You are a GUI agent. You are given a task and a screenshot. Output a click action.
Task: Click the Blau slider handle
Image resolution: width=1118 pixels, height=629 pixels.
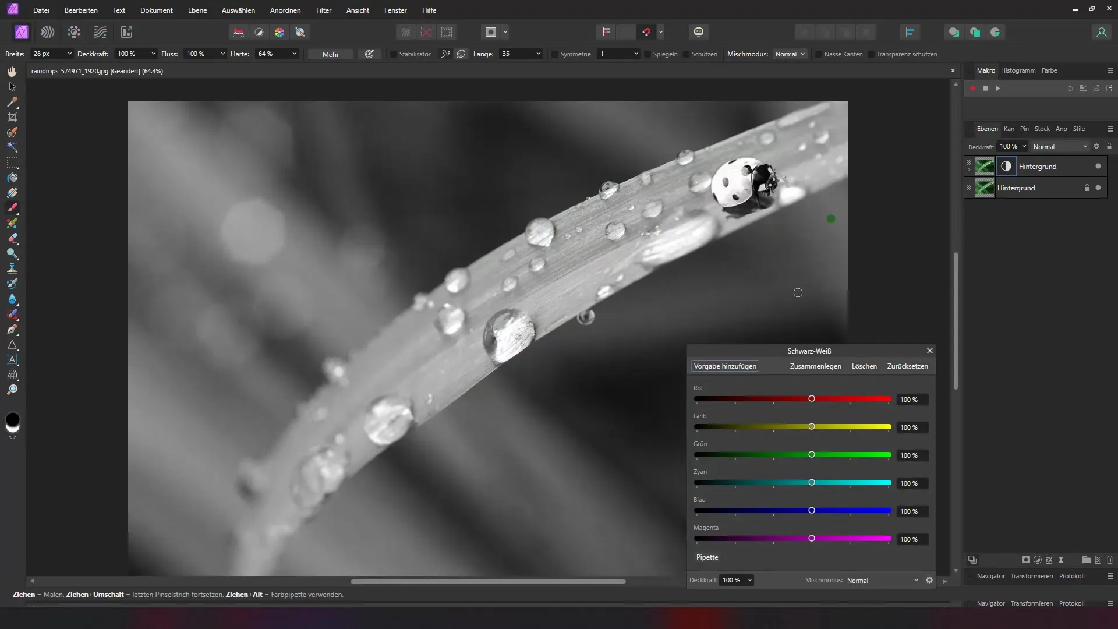[x=811, y=511]
